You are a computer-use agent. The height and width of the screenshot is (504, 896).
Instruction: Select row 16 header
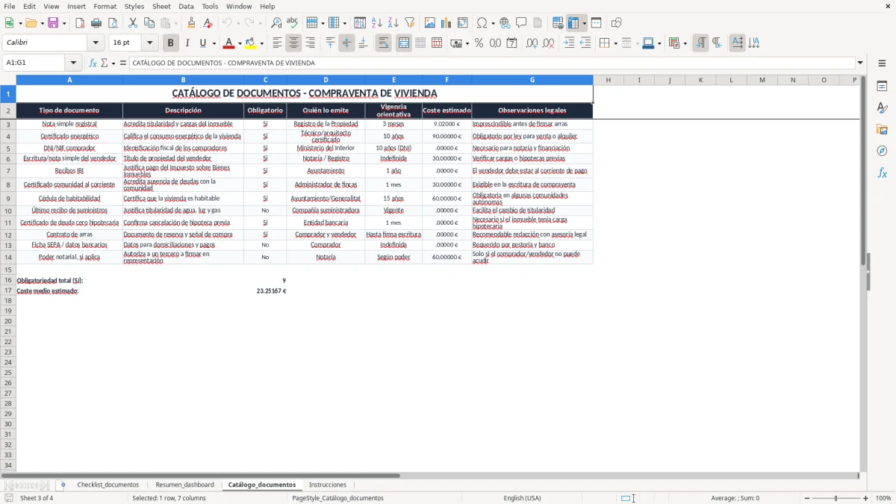[x=8, y=281]
